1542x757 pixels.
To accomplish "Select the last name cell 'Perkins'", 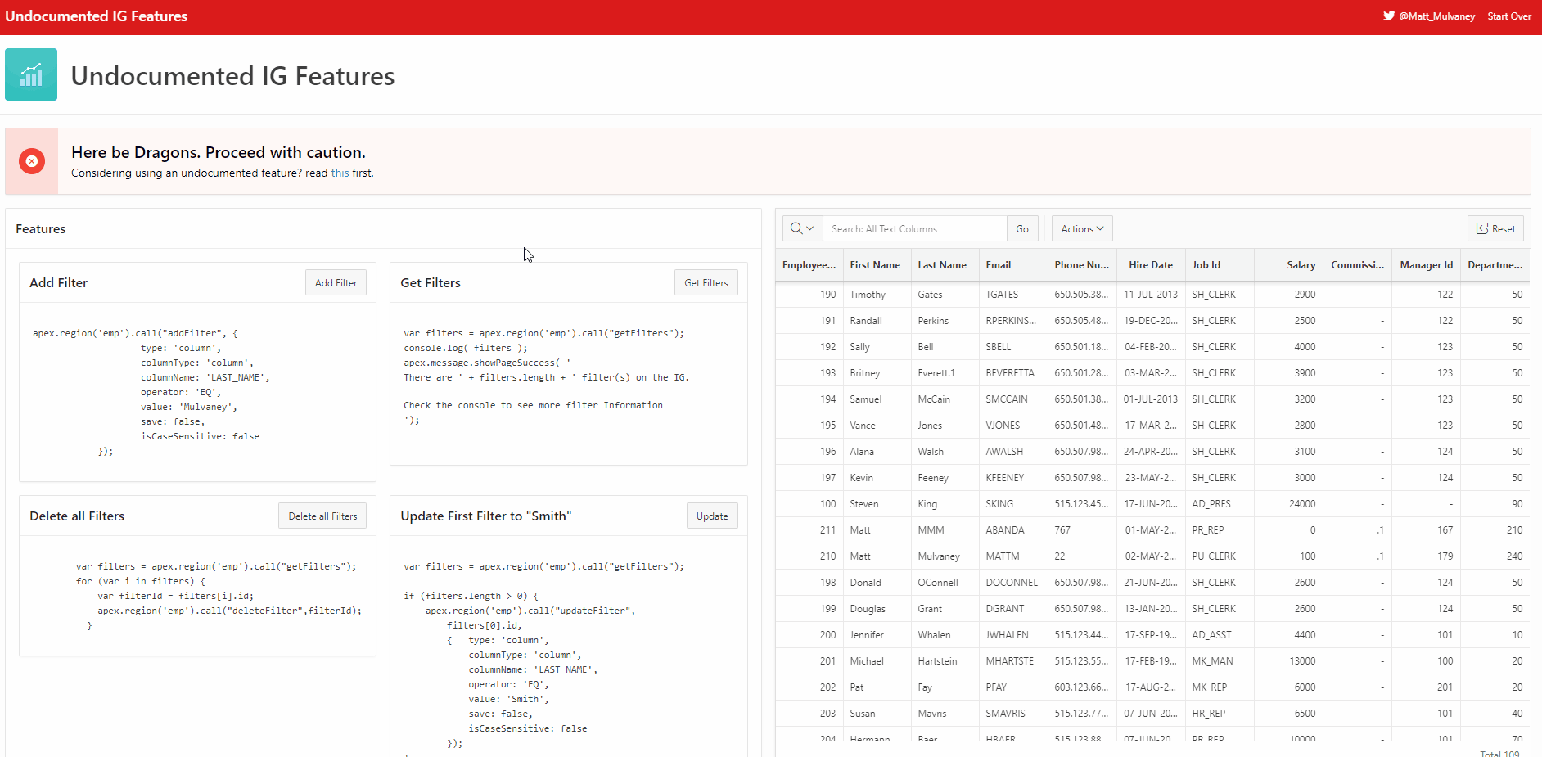I will point(945,321).
